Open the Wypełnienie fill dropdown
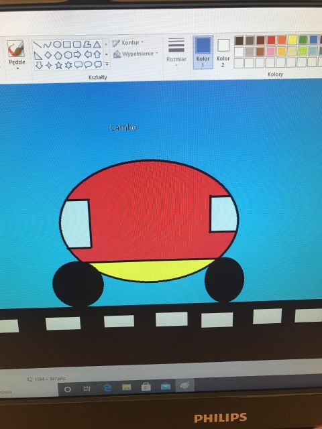The width and height of the screenshot is (322, 429). [x=136, y=54]
